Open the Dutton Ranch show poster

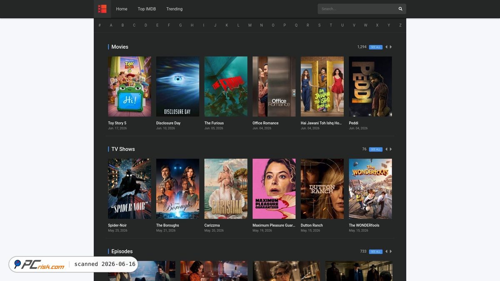[322, 189]
